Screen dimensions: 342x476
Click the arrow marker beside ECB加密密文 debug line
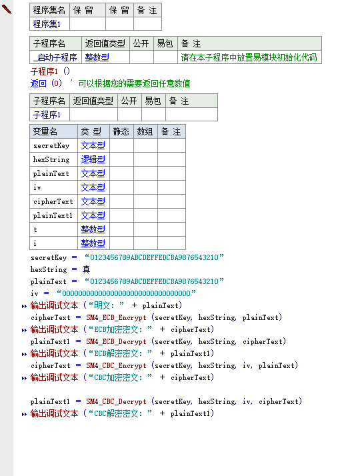coord(24,330)
